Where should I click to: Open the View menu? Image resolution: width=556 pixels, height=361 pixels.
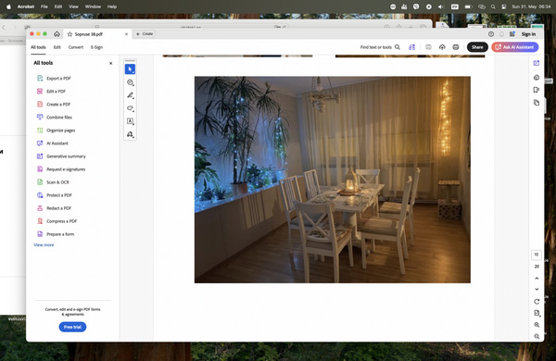73,6
